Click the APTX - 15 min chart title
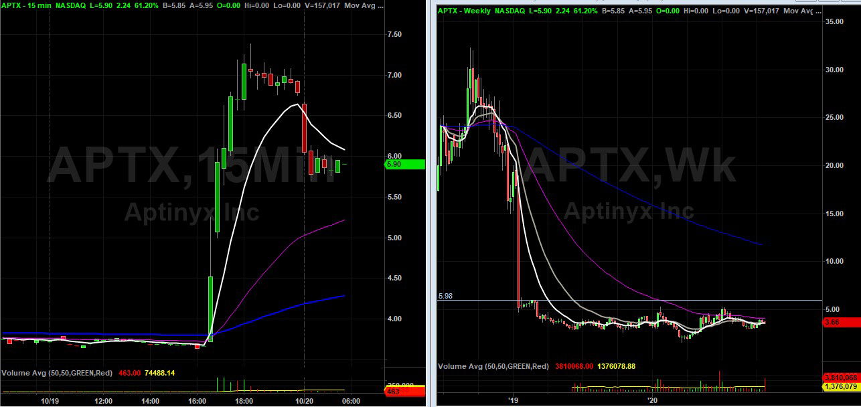861x407 pixels. click(x=24, y=5)
